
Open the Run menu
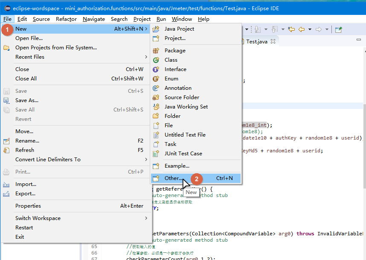[x=161, y=19]
